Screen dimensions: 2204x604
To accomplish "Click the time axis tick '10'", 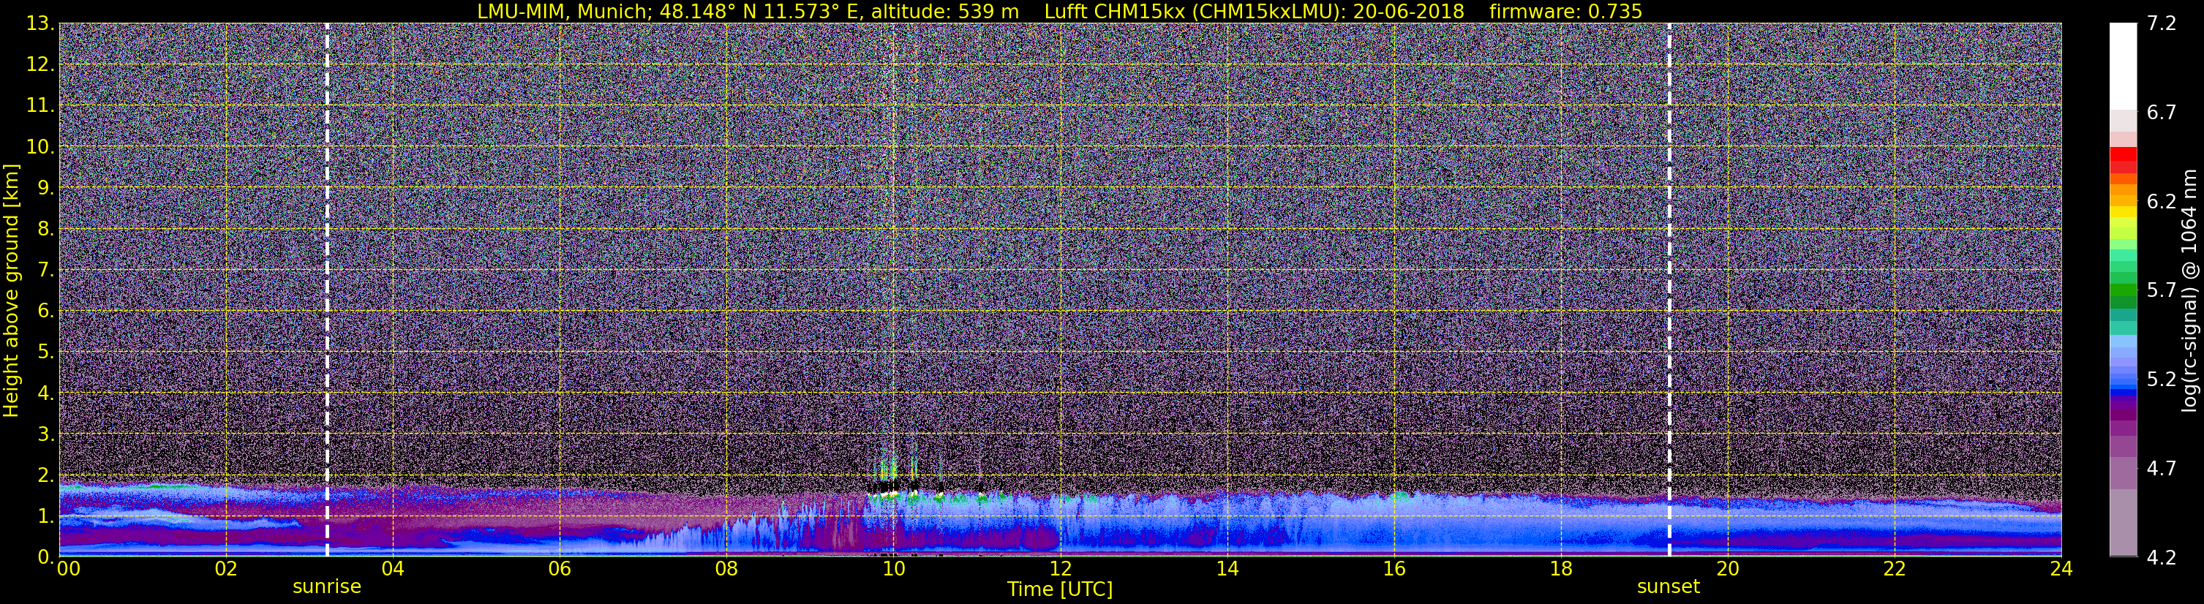I will pyautogui.click(x=893, y=569).
